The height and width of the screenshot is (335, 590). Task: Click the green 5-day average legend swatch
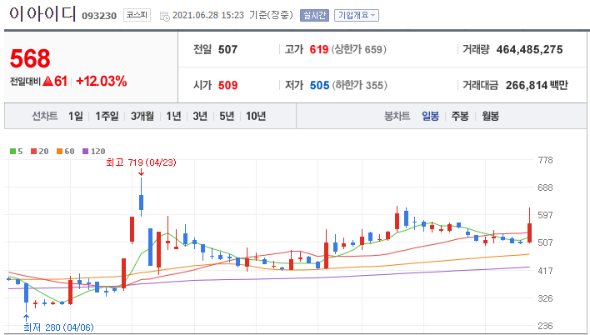[12, 152]
